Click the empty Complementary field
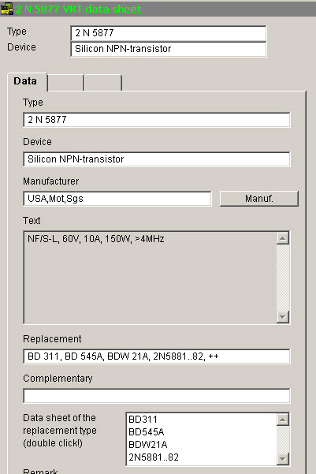 (x=157, y=396)
